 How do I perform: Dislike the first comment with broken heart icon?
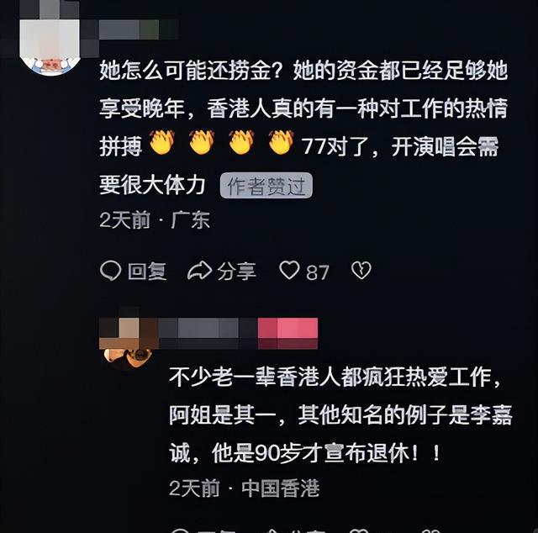[x=361, y=271]
